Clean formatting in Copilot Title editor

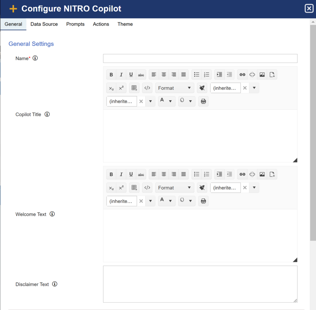pos(202,88)
